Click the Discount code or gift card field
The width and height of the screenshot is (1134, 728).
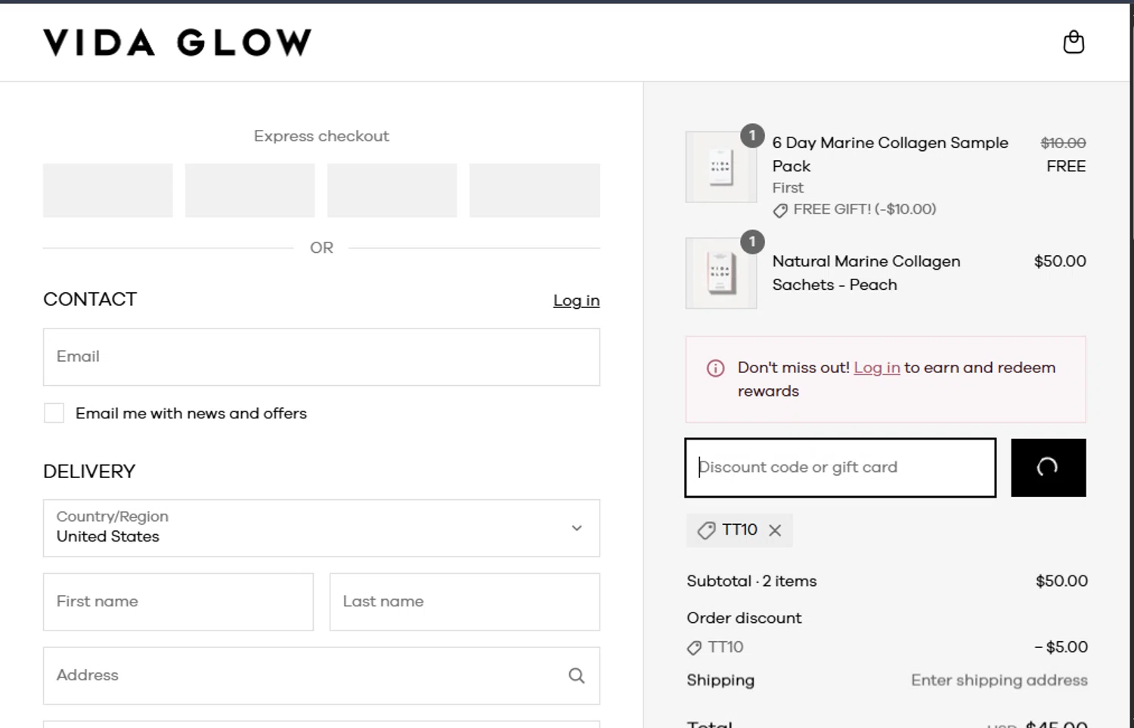(841, 467)
